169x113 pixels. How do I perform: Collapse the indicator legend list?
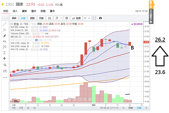coord(12,24)
